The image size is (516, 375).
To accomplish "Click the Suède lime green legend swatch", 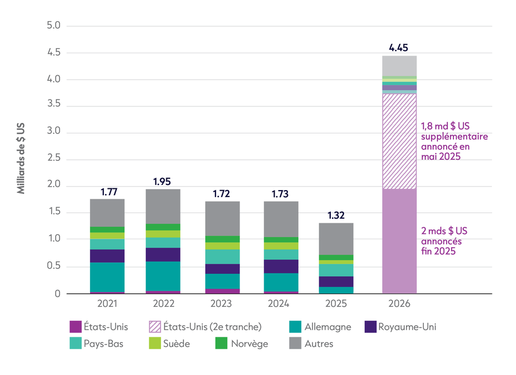I will tap(155, 343).
